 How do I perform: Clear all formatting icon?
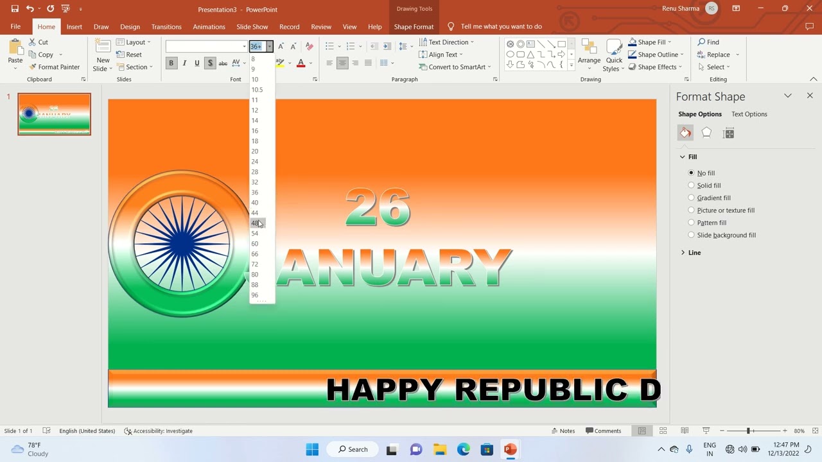tap(310, 46)
